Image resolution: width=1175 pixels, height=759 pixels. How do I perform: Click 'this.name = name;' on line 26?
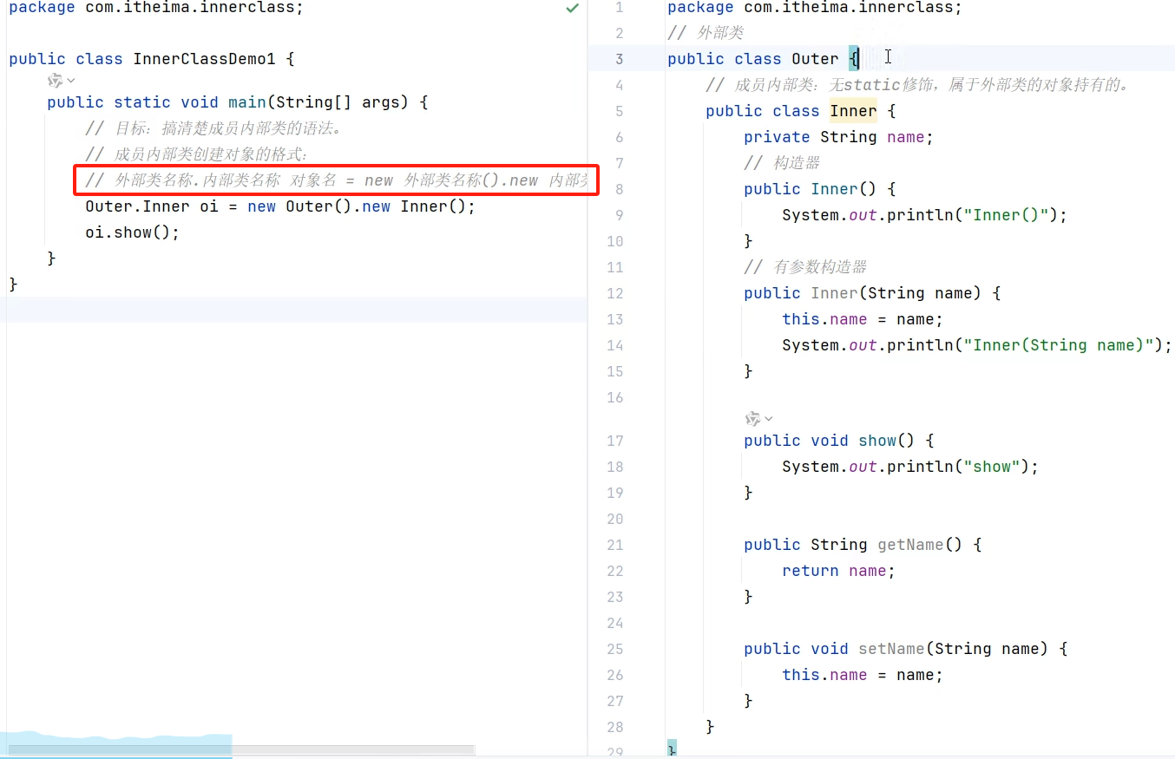pos(862,675)
